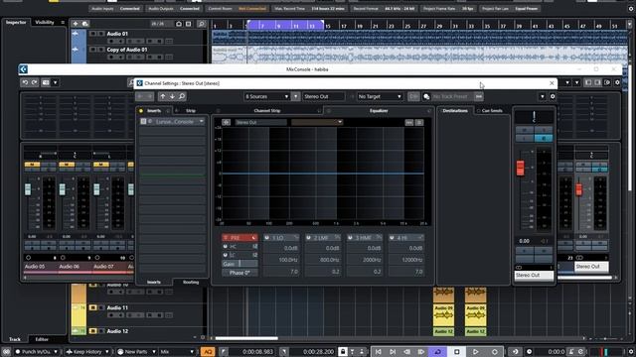636x357 pixels.
Task: Click the red Stereo Out fader in Channel Settings
Action: pyautogui.click(x=520, y=168)
